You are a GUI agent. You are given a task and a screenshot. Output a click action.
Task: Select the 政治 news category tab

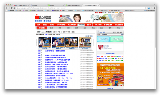pos(102,28)
